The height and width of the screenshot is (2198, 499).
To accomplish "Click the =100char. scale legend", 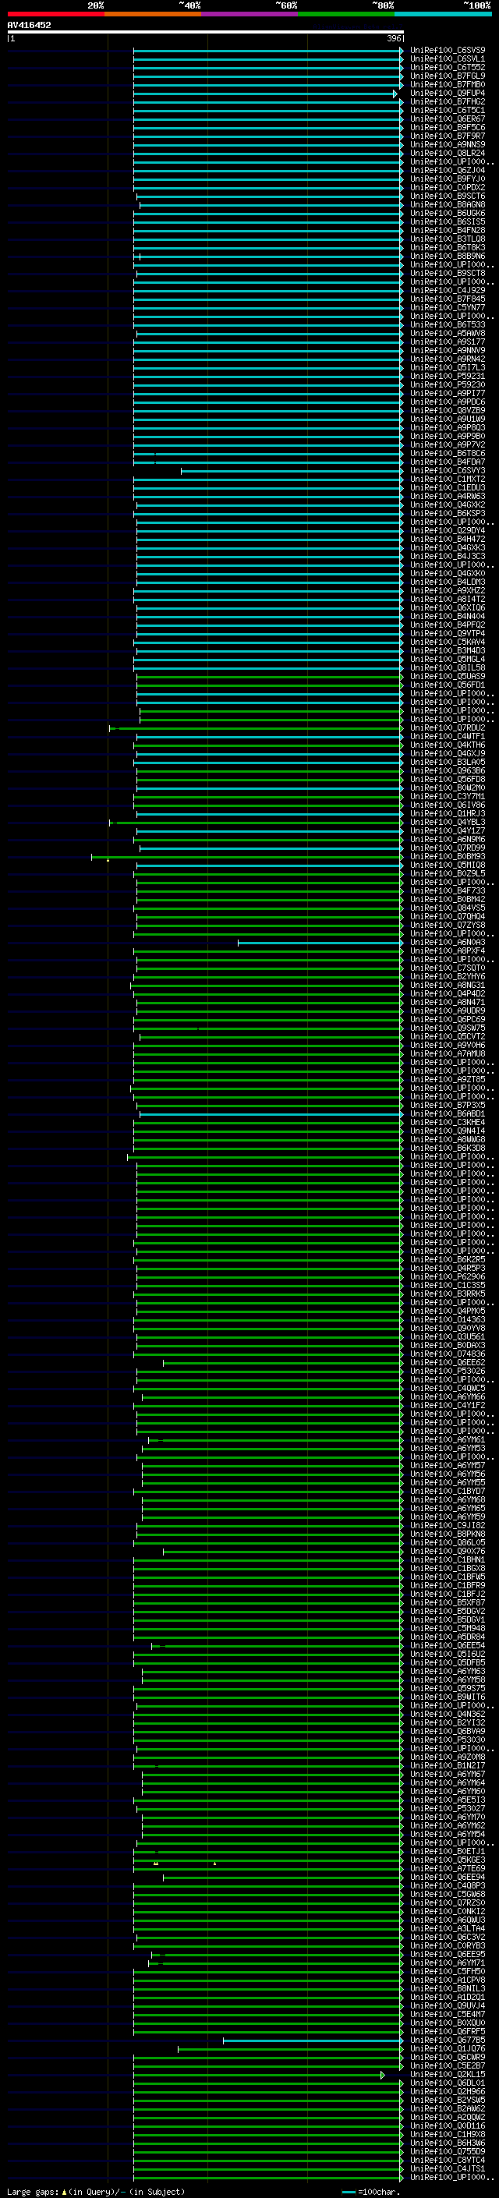I will coord(370,2191).
